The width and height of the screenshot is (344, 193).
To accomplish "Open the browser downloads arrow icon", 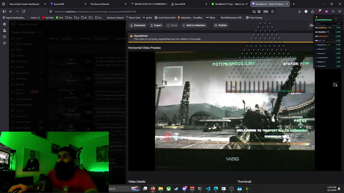I will [x=299, y=12].
